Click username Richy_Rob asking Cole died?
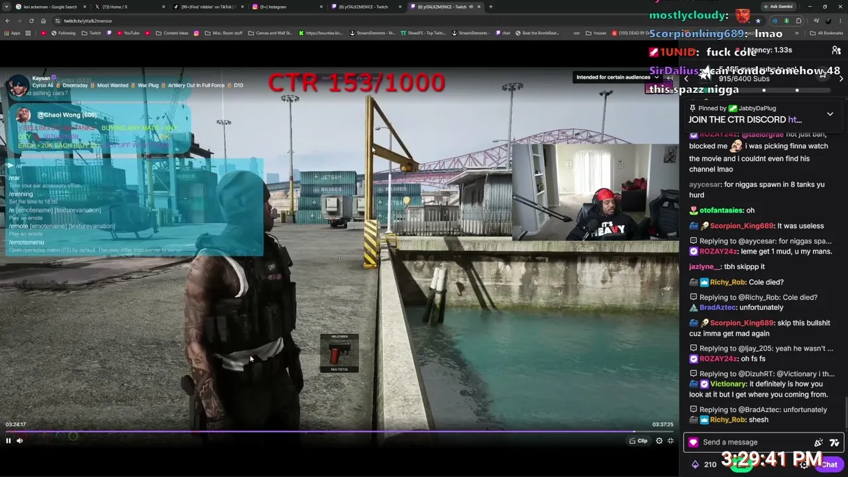Image resolution: width=848 pixels, height=477 pixels. coord(727,282)
